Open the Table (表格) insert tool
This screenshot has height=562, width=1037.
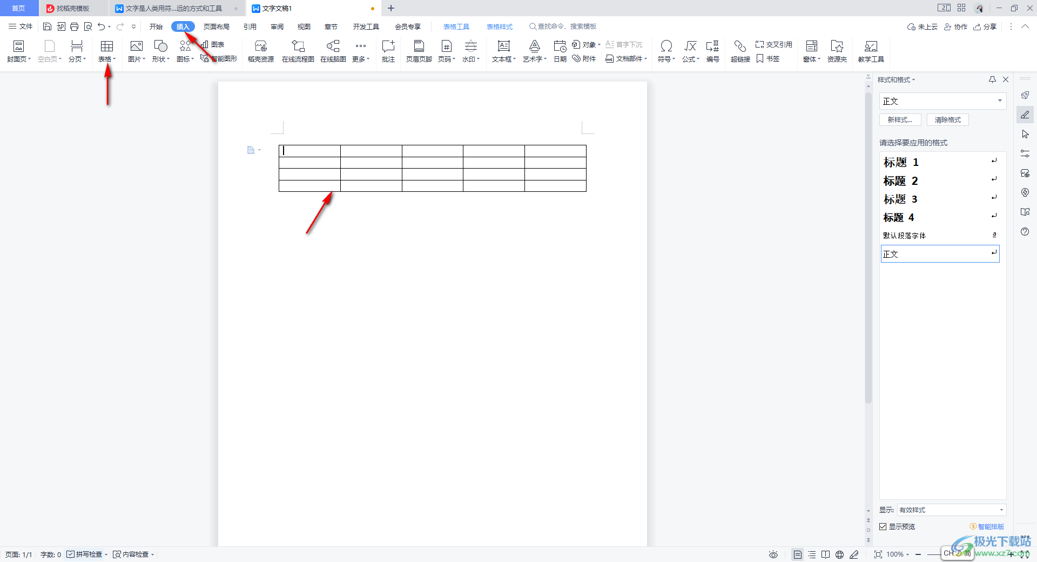point(107,51)
